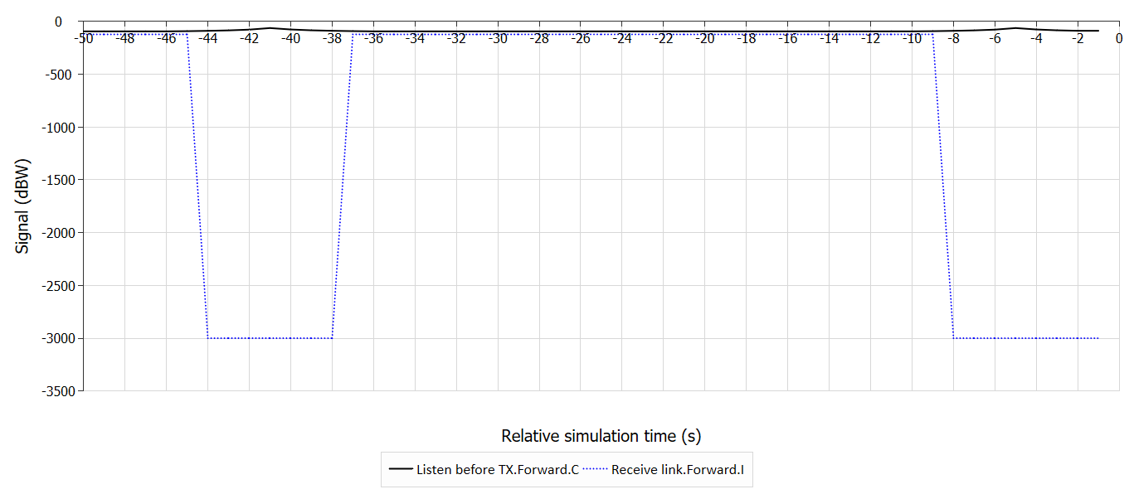Click the blue line's bottom corner at -8 s
This screenshot has width=1134, height=494.
954,338
